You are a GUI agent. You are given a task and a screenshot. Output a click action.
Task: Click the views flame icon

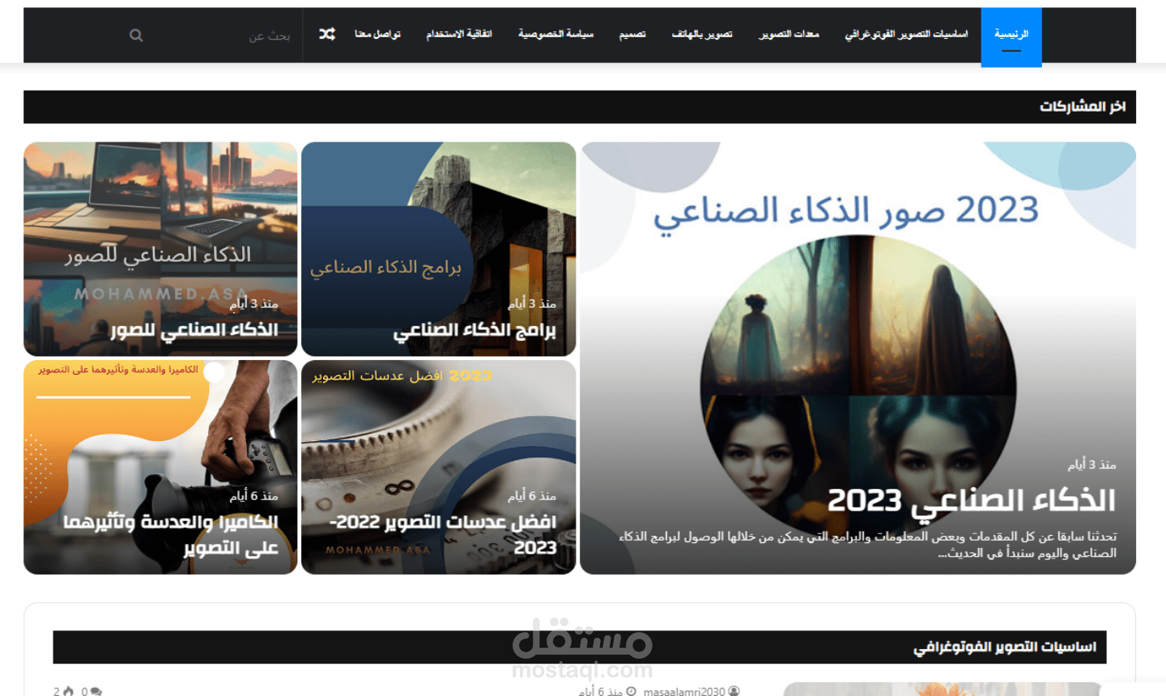pos(68,691)
